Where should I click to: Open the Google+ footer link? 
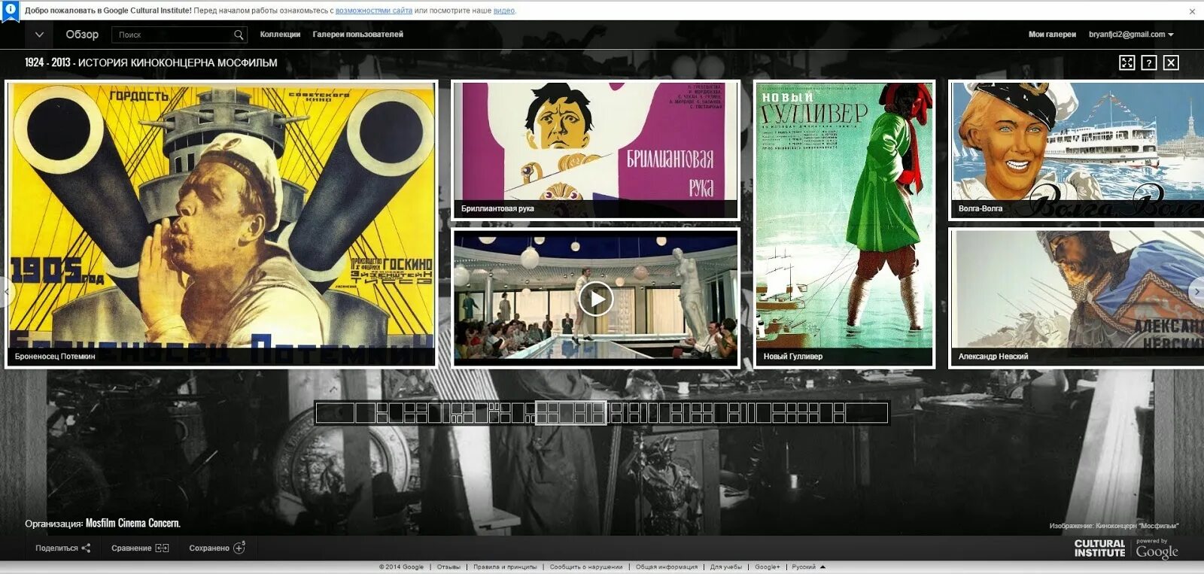768,567
